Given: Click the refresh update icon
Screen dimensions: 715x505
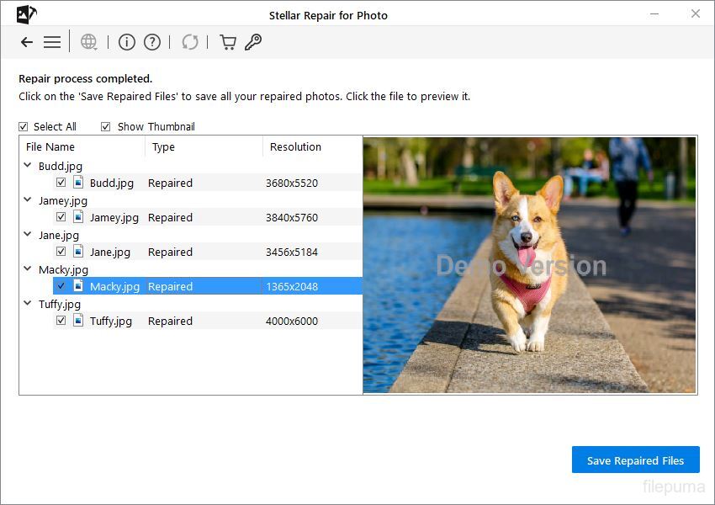Looking at the screenshot, I should [x=190, y=42].
